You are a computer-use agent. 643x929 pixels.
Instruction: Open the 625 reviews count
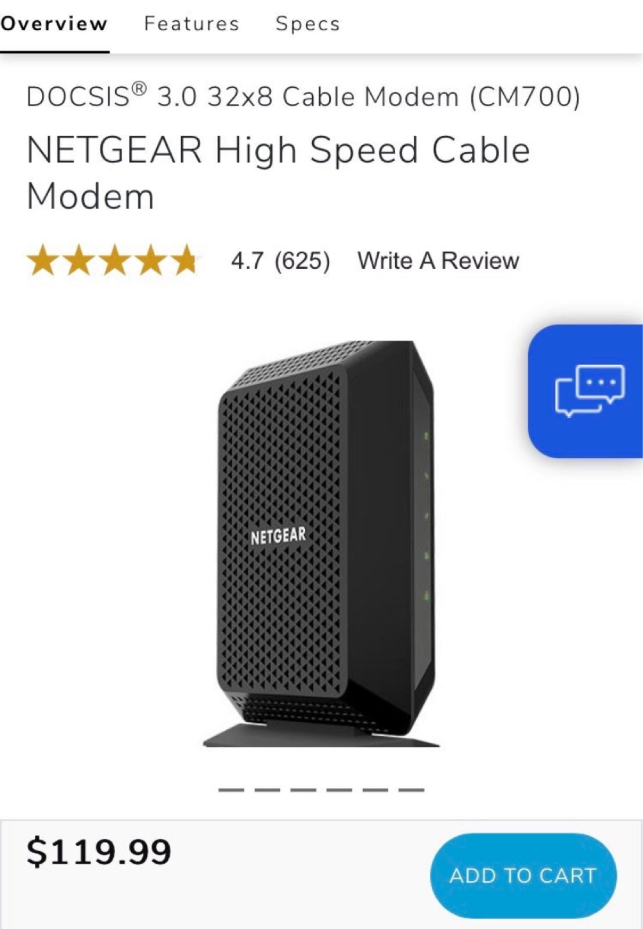(302, 261)
